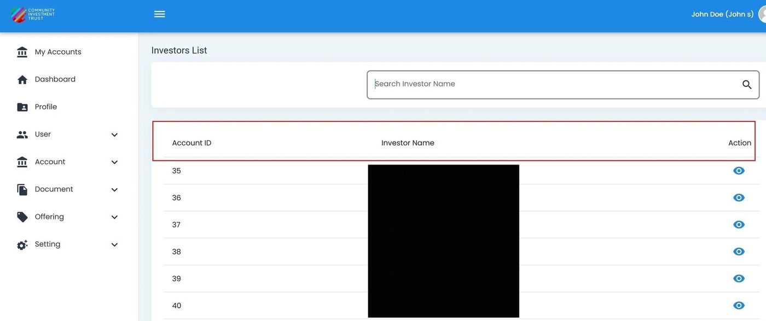
Task: Click the Profile folder icon
Action: (x=22, y=107)
